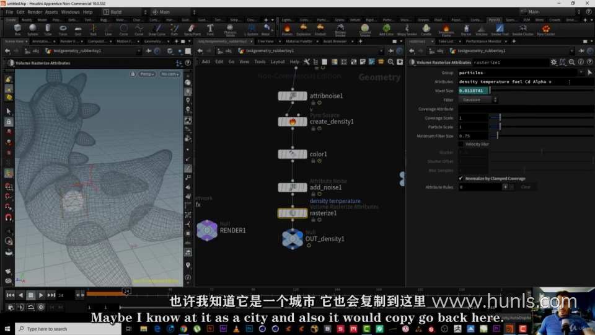The image size is (595, 335).
Task: Open the No cam dropdown in viewport
Action: pyautogui.click(x=170, y=74)
